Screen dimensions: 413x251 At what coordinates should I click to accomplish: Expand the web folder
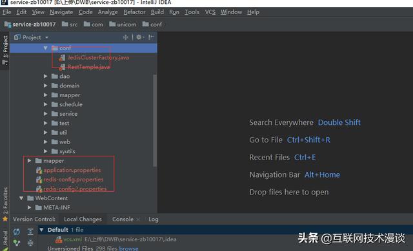tap(46, 142)
